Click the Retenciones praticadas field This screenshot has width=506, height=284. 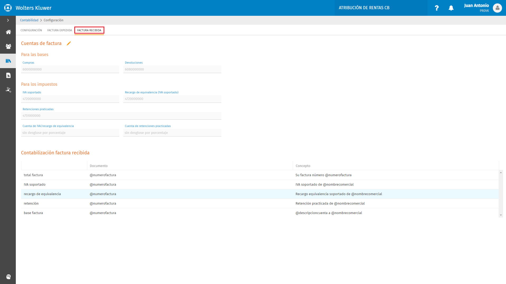121,116
